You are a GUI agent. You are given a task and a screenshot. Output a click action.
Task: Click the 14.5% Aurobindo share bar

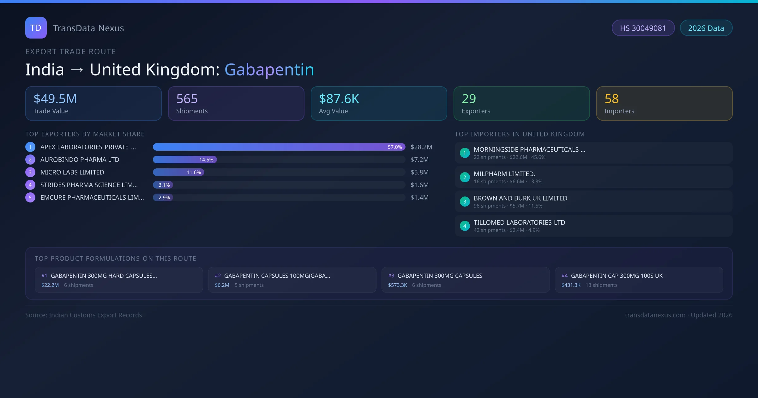pos(185,160)
